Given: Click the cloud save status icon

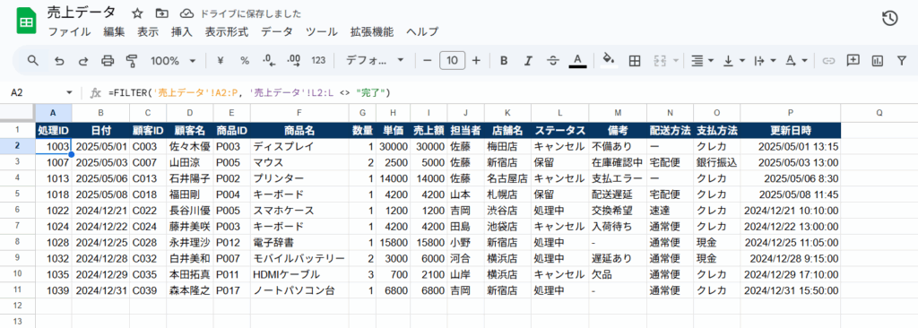Looking at the screenshot, I should click(186, 13).
